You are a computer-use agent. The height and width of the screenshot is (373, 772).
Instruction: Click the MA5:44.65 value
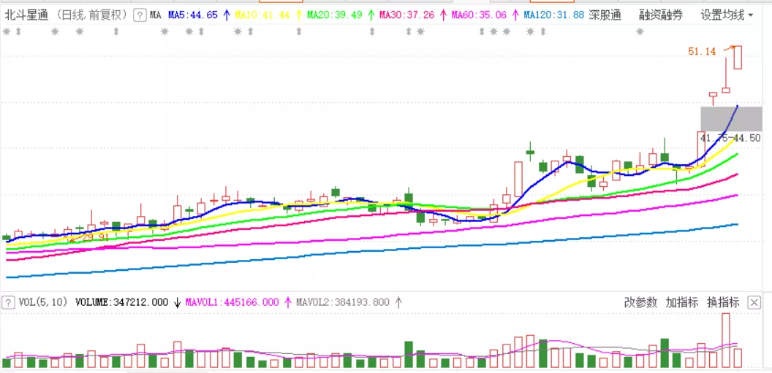[192, 15]
